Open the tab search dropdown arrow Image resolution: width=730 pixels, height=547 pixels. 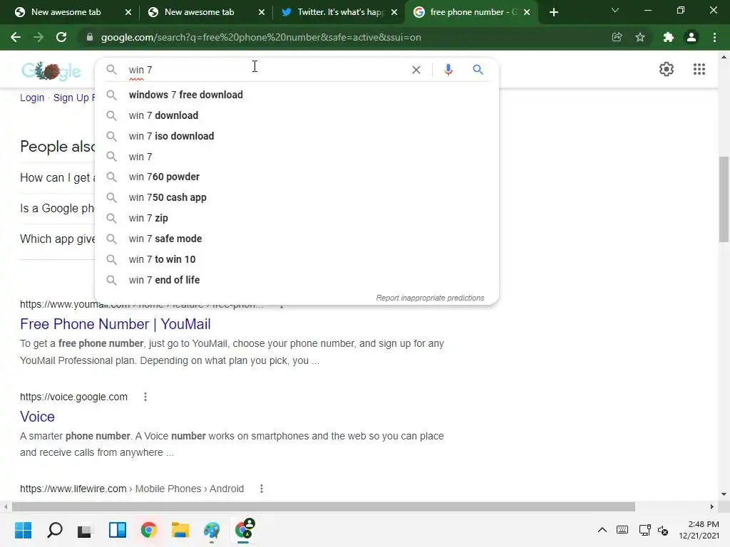point(615,11)
